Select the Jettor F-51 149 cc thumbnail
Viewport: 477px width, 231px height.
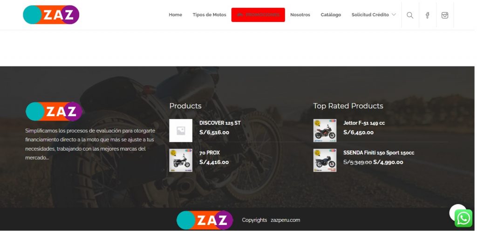[x=325, y=131]
